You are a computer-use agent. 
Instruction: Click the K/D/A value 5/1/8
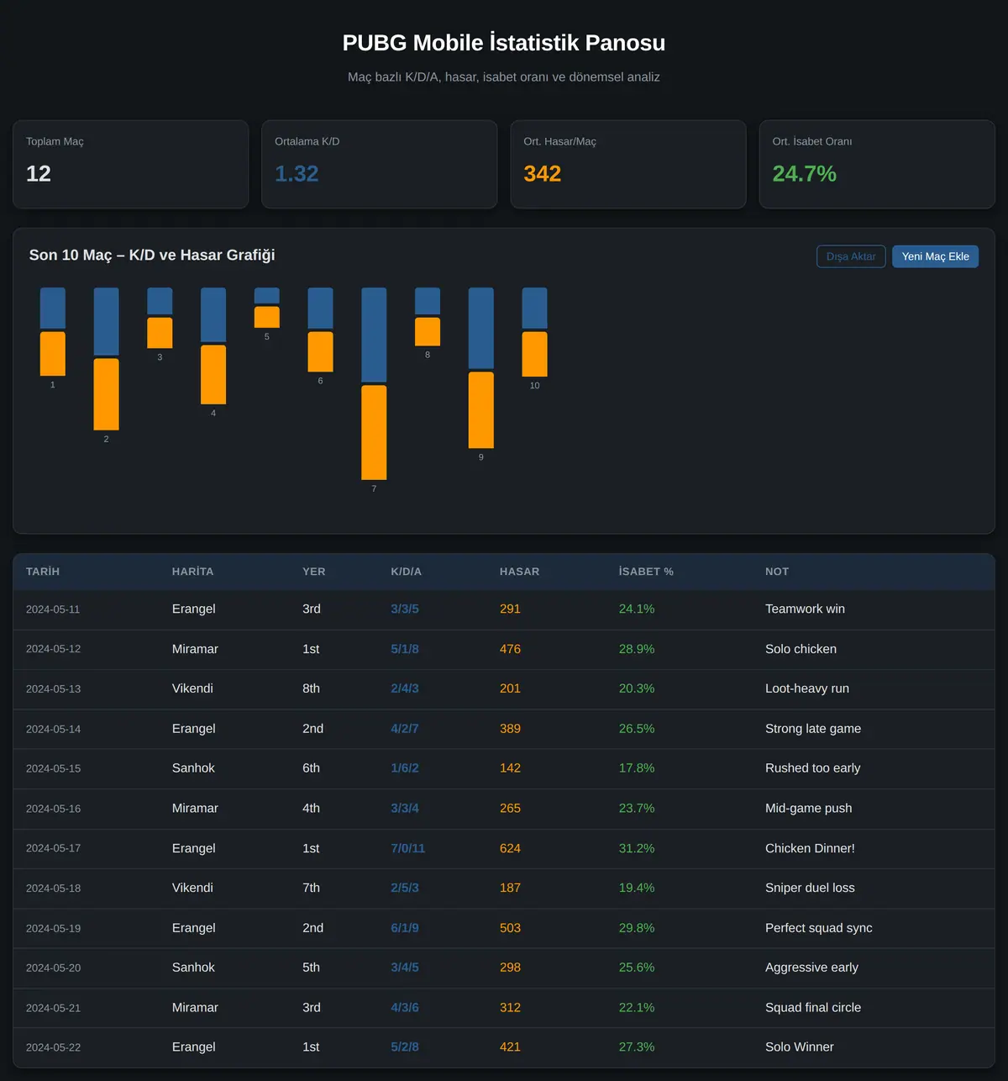coord(405,649)
